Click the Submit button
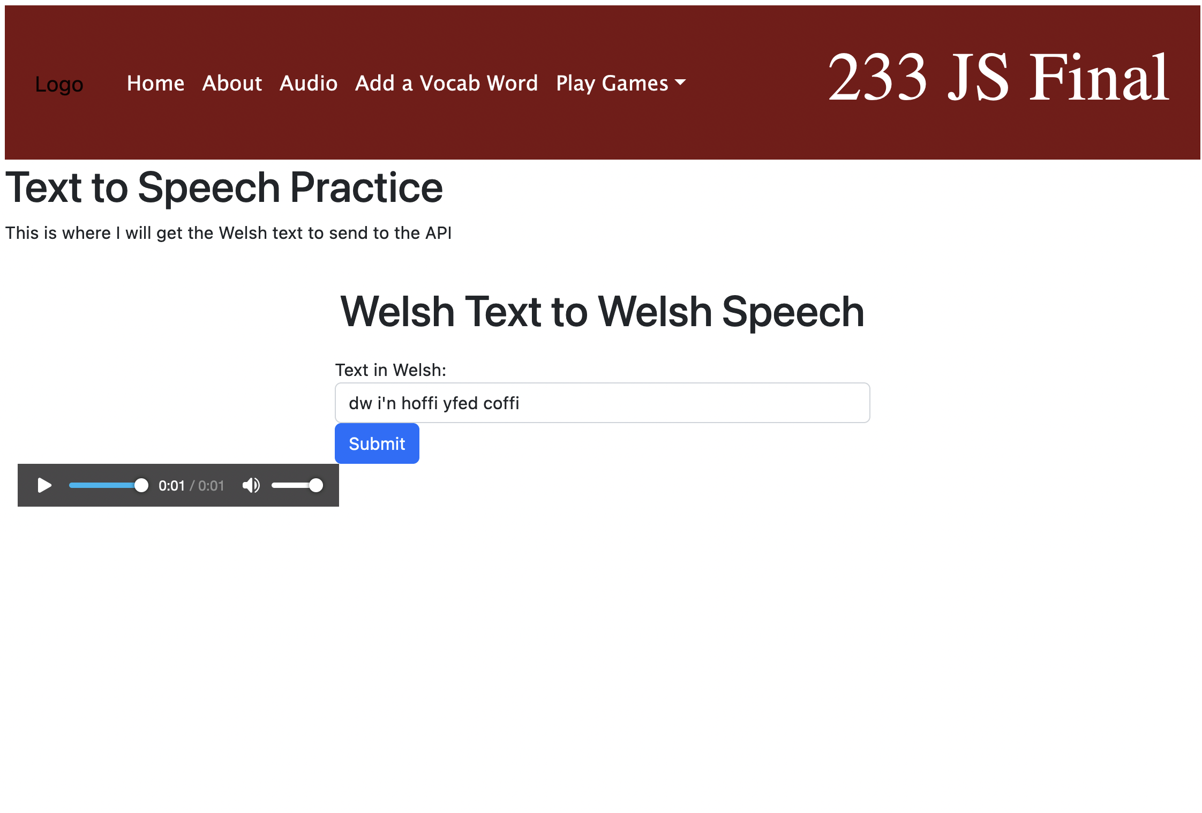This screenshot has width=1202, height=813. coord(377,443)
